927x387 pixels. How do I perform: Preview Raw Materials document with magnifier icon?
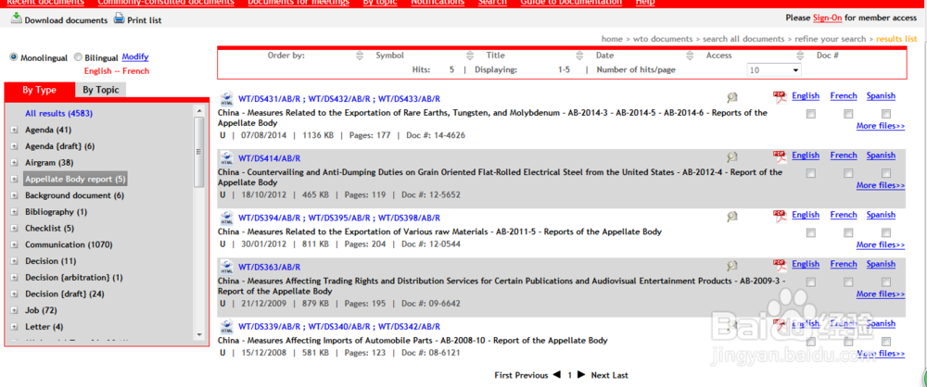[x=732, y=217]
